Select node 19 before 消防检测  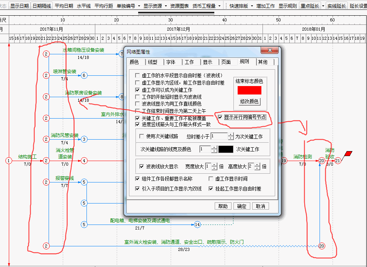(284, 161)
